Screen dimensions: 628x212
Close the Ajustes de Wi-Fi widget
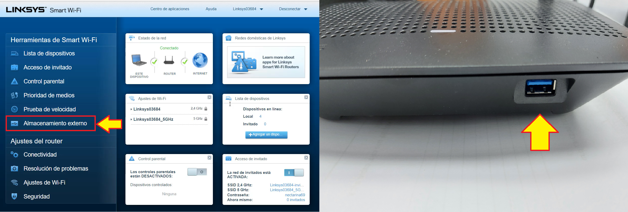(x=209, y=97)
